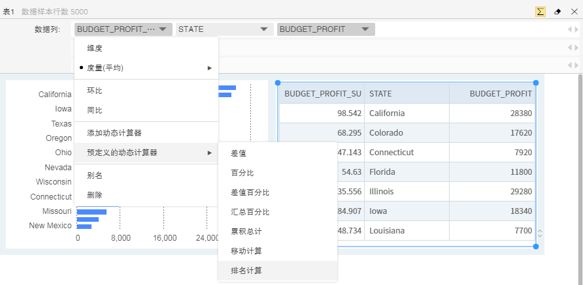
Task: Click the main vertical scrollbar
Action: [579, 157]
